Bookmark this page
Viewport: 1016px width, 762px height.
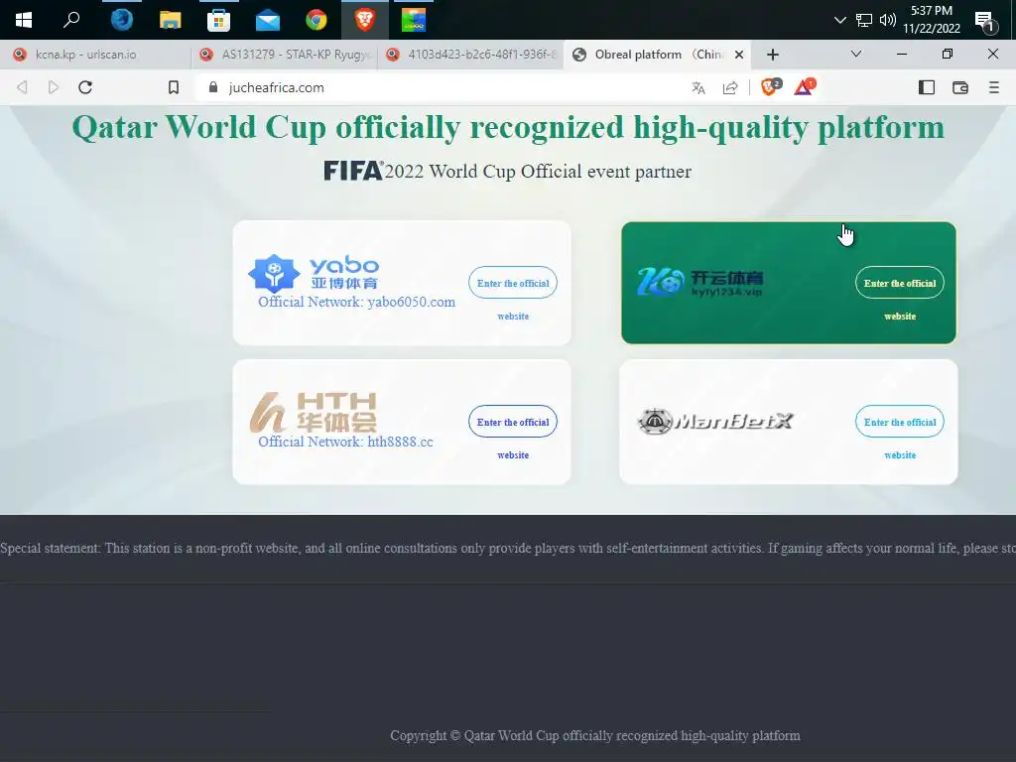tap(174, 87)
